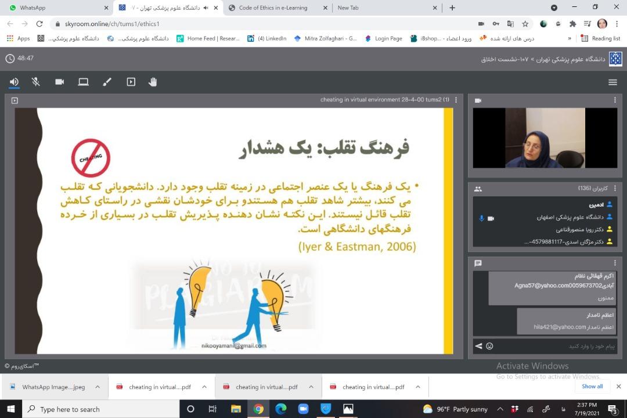
Task: Click Show all downloads button
Action: (592, 387)
